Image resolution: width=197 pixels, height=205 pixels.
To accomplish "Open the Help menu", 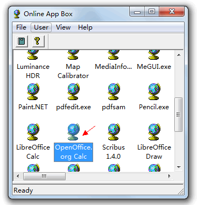I will tap(85, 27).
